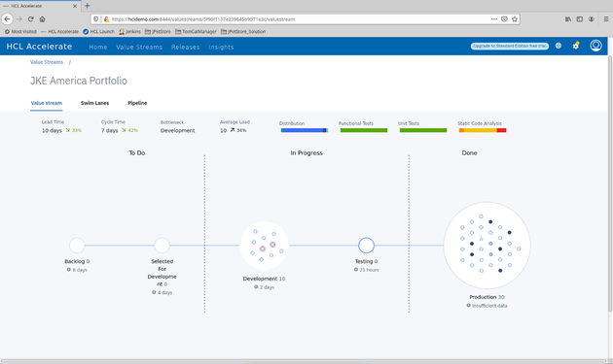Click the Static Code Analysis color bar
613x364 pixels.
[x=483, y=130]
